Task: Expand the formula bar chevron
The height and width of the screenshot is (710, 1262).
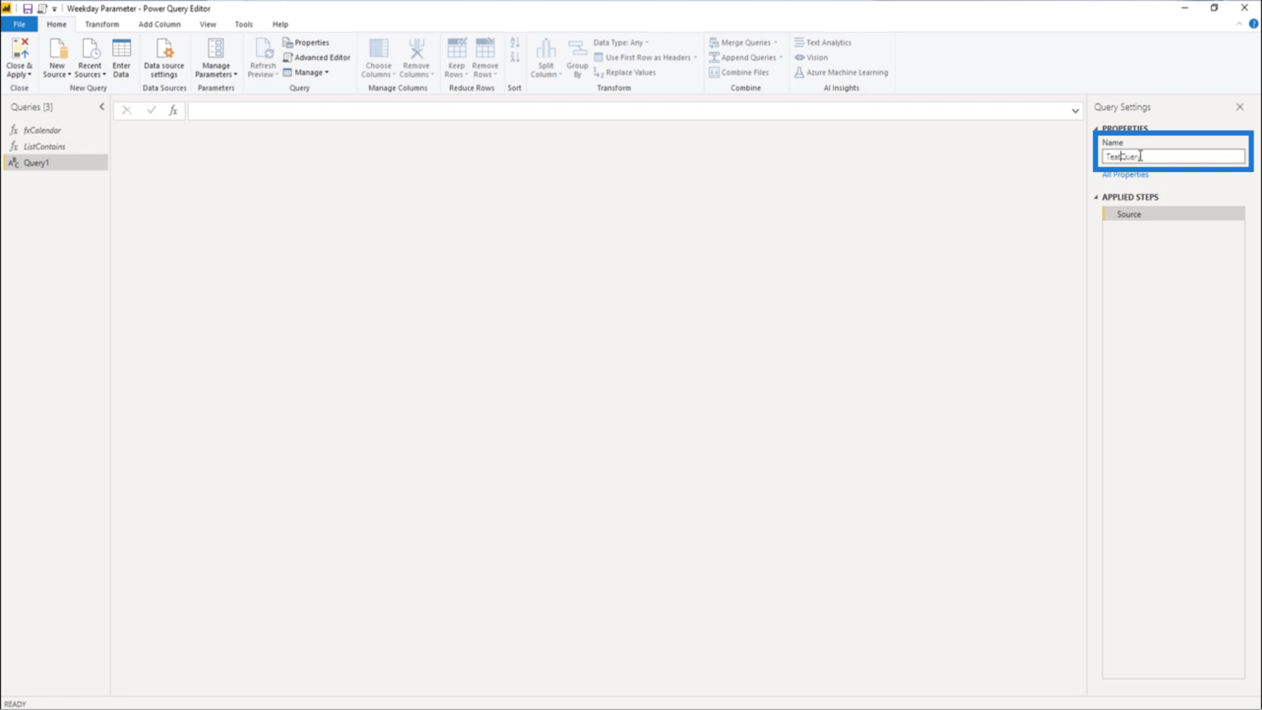Action: click(x=1075, y=111)
